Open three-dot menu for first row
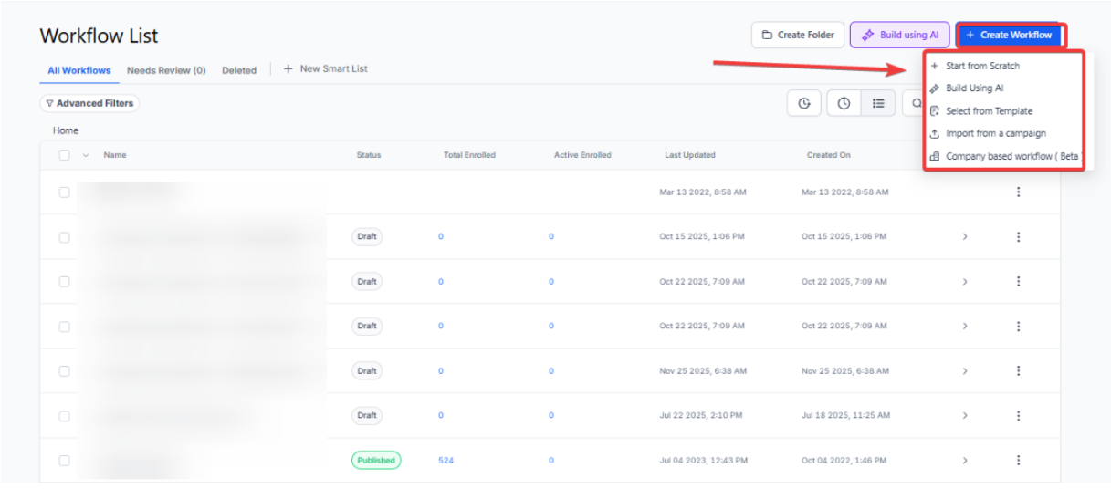This screenshot has height=499, width=1111. [1018, 192]
